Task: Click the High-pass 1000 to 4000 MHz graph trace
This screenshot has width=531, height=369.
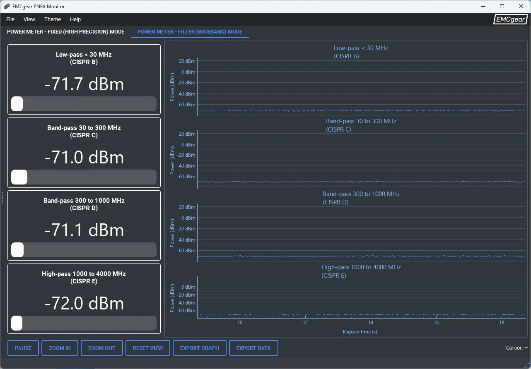Action: coord(361,315)
